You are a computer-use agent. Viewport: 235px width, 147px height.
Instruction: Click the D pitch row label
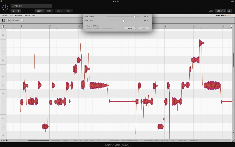3,127
